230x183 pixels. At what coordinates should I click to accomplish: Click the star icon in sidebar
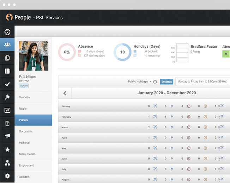click(7, 149)
